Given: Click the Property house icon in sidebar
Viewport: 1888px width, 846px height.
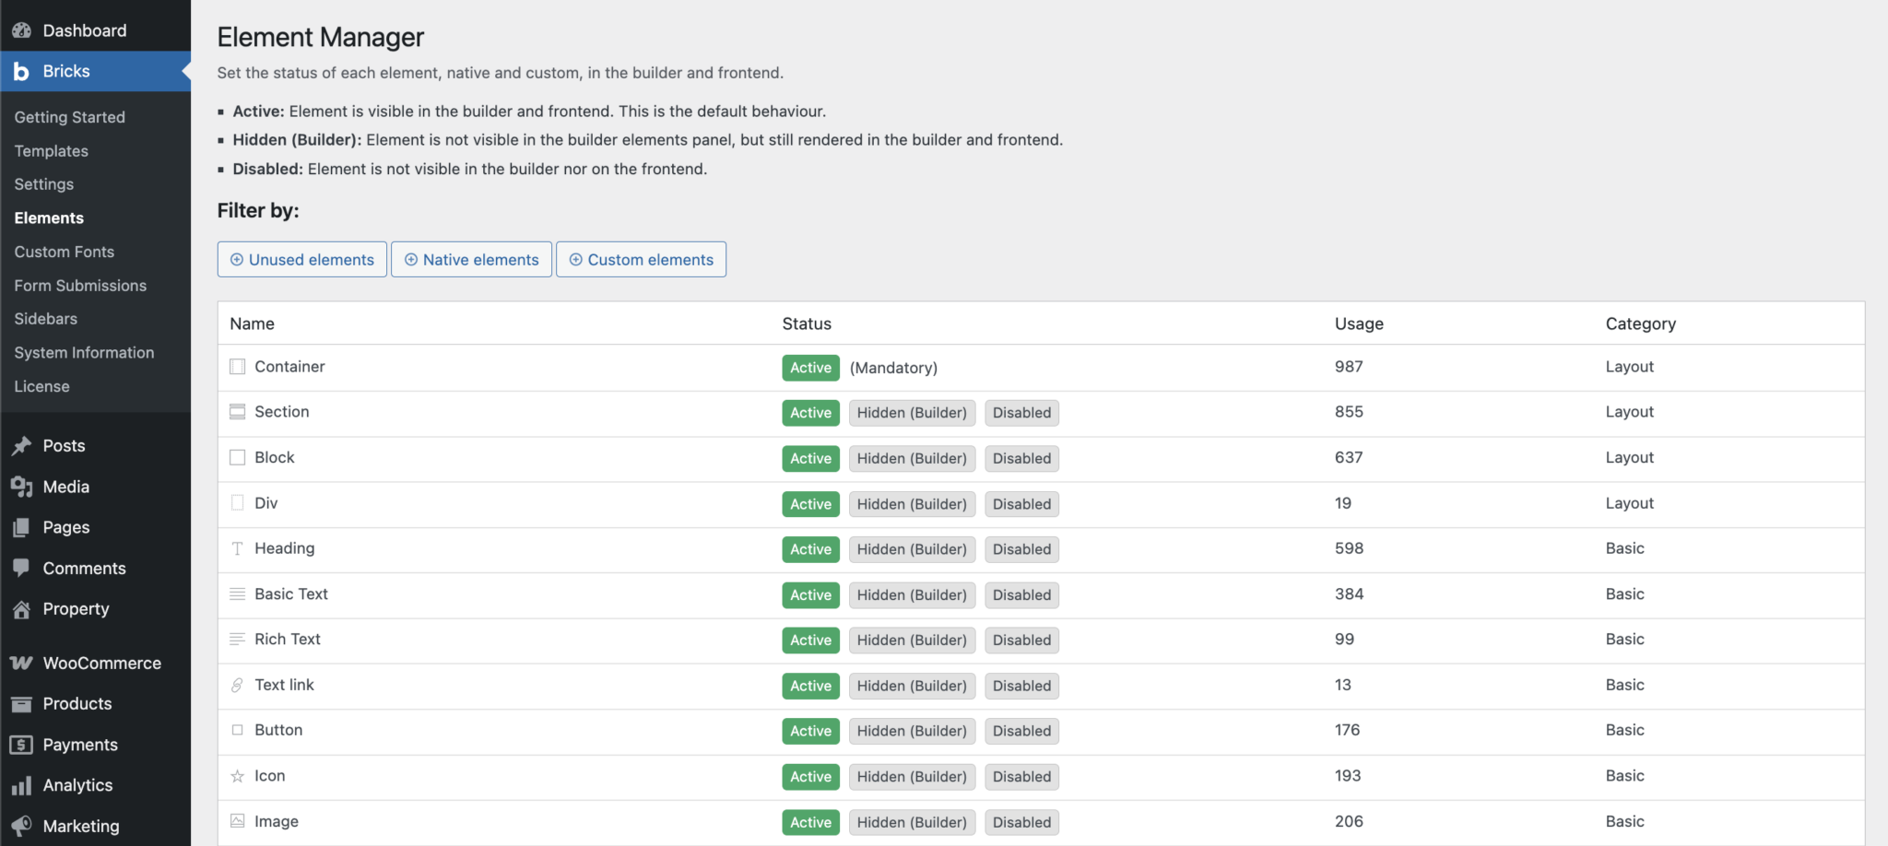Looking at the screenshot, I should pyautogui.click(x=22, y=608).
